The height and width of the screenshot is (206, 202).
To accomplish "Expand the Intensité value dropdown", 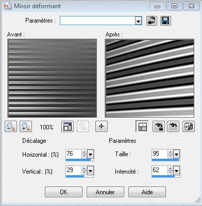I will click(x=177, y=171).
